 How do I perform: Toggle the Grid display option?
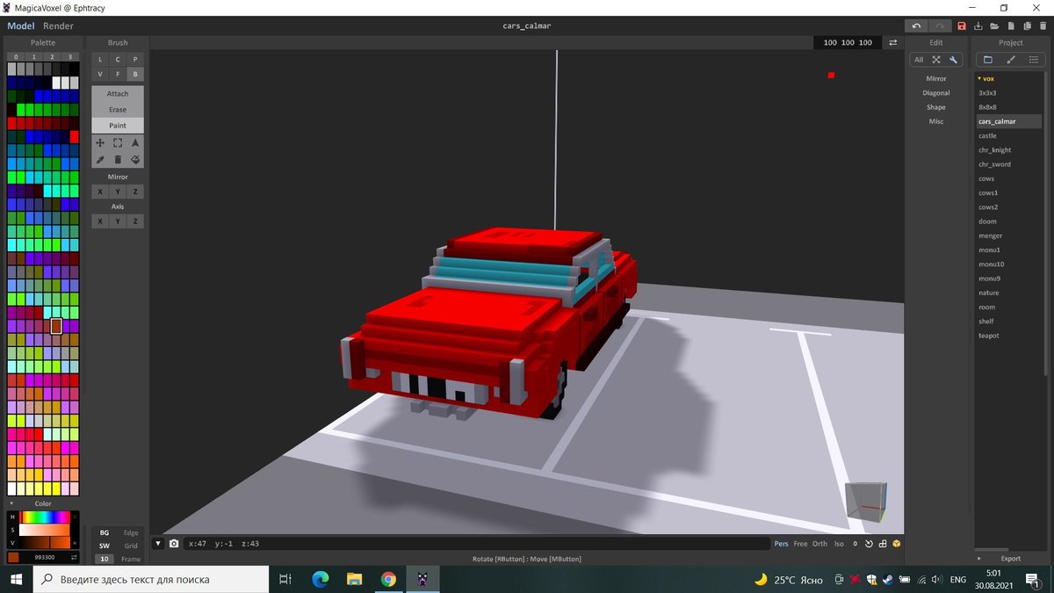[x=131, y=546]
